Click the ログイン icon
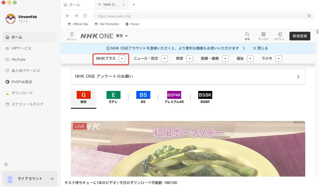 (280, 36)
